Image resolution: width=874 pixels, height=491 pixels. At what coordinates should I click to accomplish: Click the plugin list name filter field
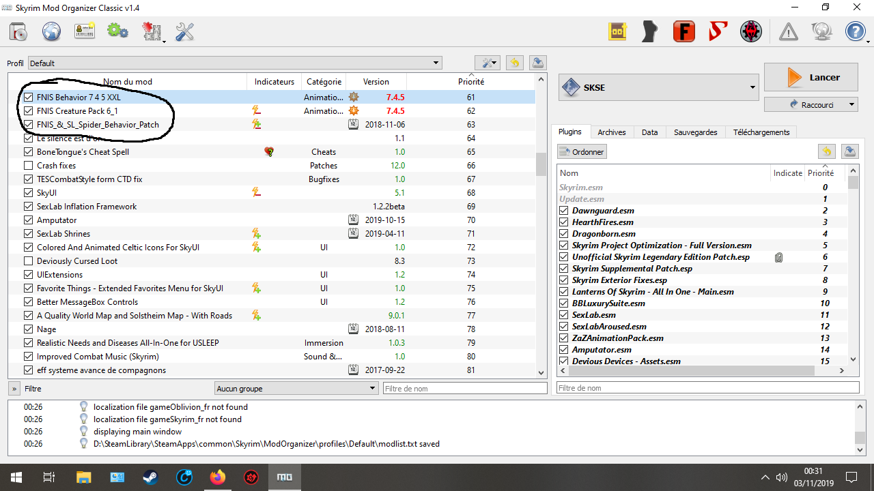[x=708, y=388]
